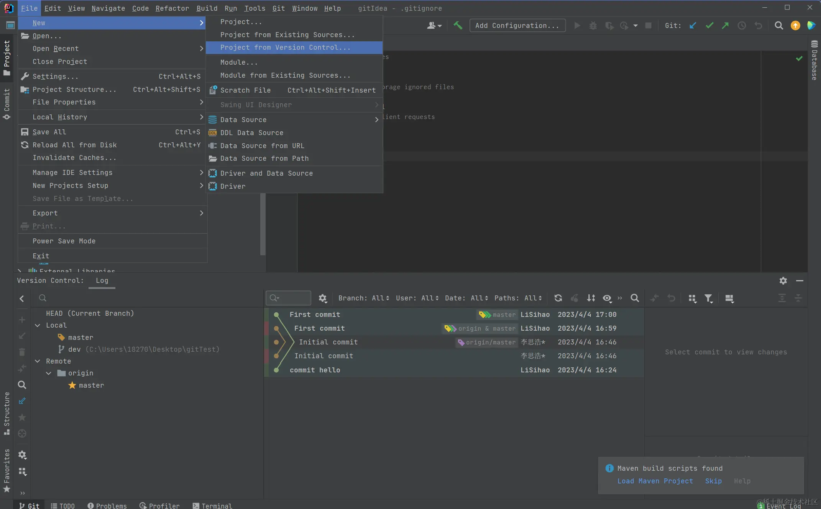Toggle Power Save Mode menu item

[x=64, y=241]
